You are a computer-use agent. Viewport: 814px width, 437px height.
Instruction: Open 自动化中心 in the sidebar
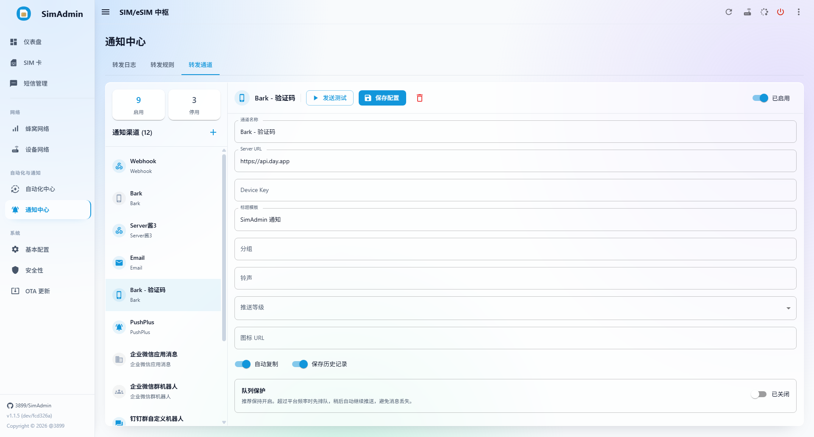pyautogui.click(x=48, y=189)
